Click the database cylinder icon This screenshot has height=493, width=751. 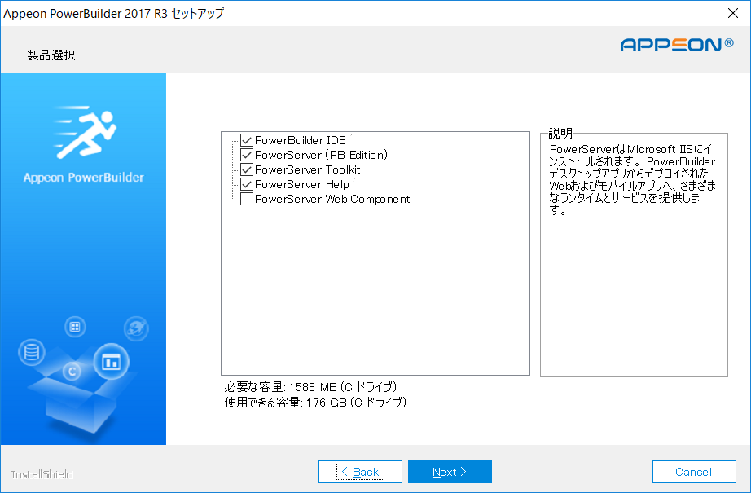point(32,352)
